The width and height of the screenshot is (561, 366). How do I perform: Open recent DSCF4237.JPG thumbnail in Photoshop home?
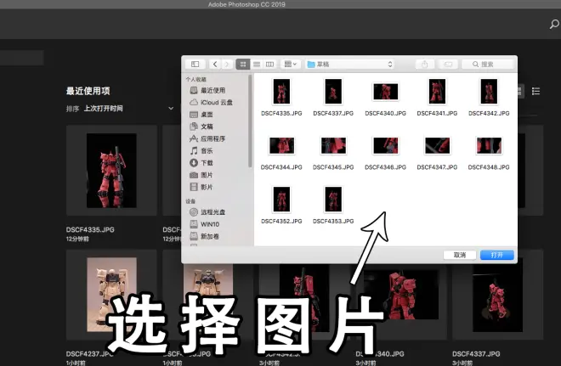(x=111, y=295)
